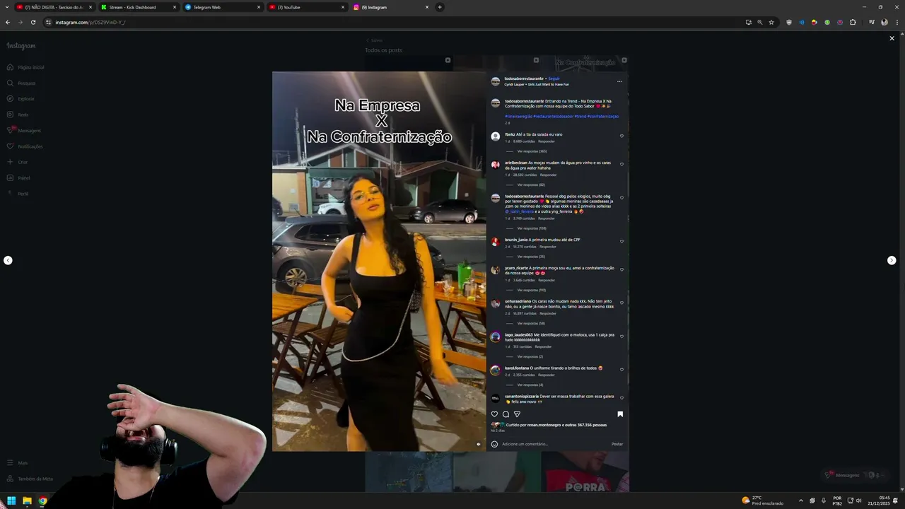
Task: Open Página inicial in Instagram sidebar
Action: coord(25,67)
